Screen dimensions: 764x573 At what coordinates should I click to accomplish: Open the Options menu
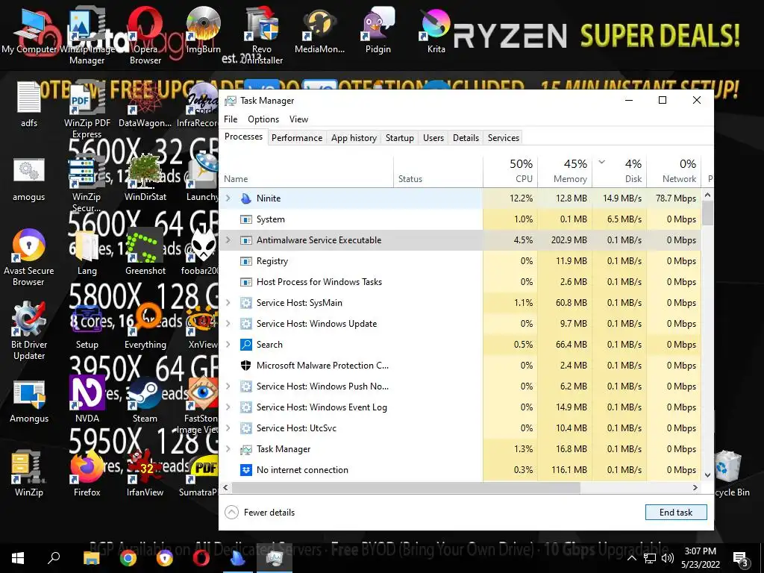point(263,119)
